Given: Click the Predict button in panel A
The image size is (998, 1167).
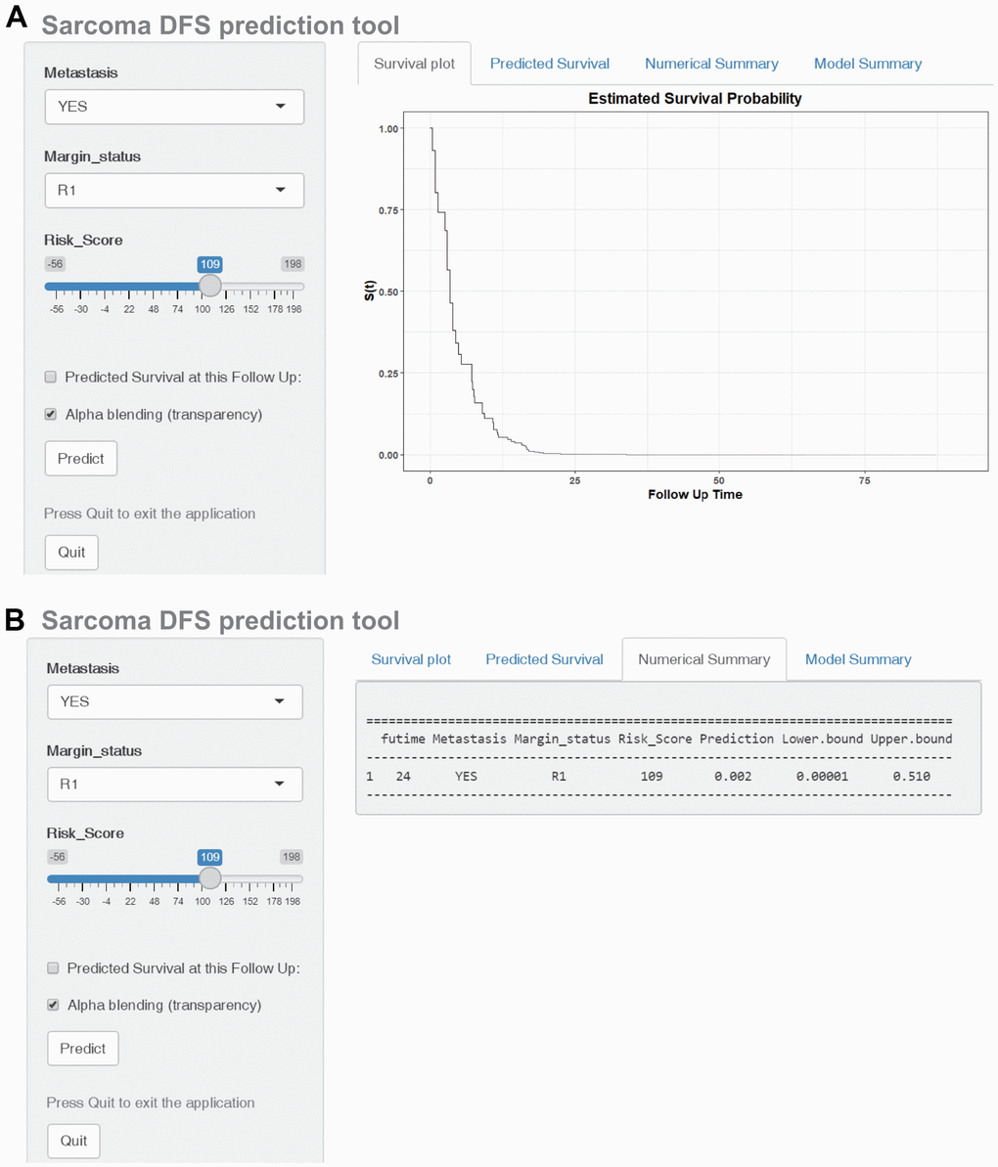Looking at the screenshot, I should 81,459.
